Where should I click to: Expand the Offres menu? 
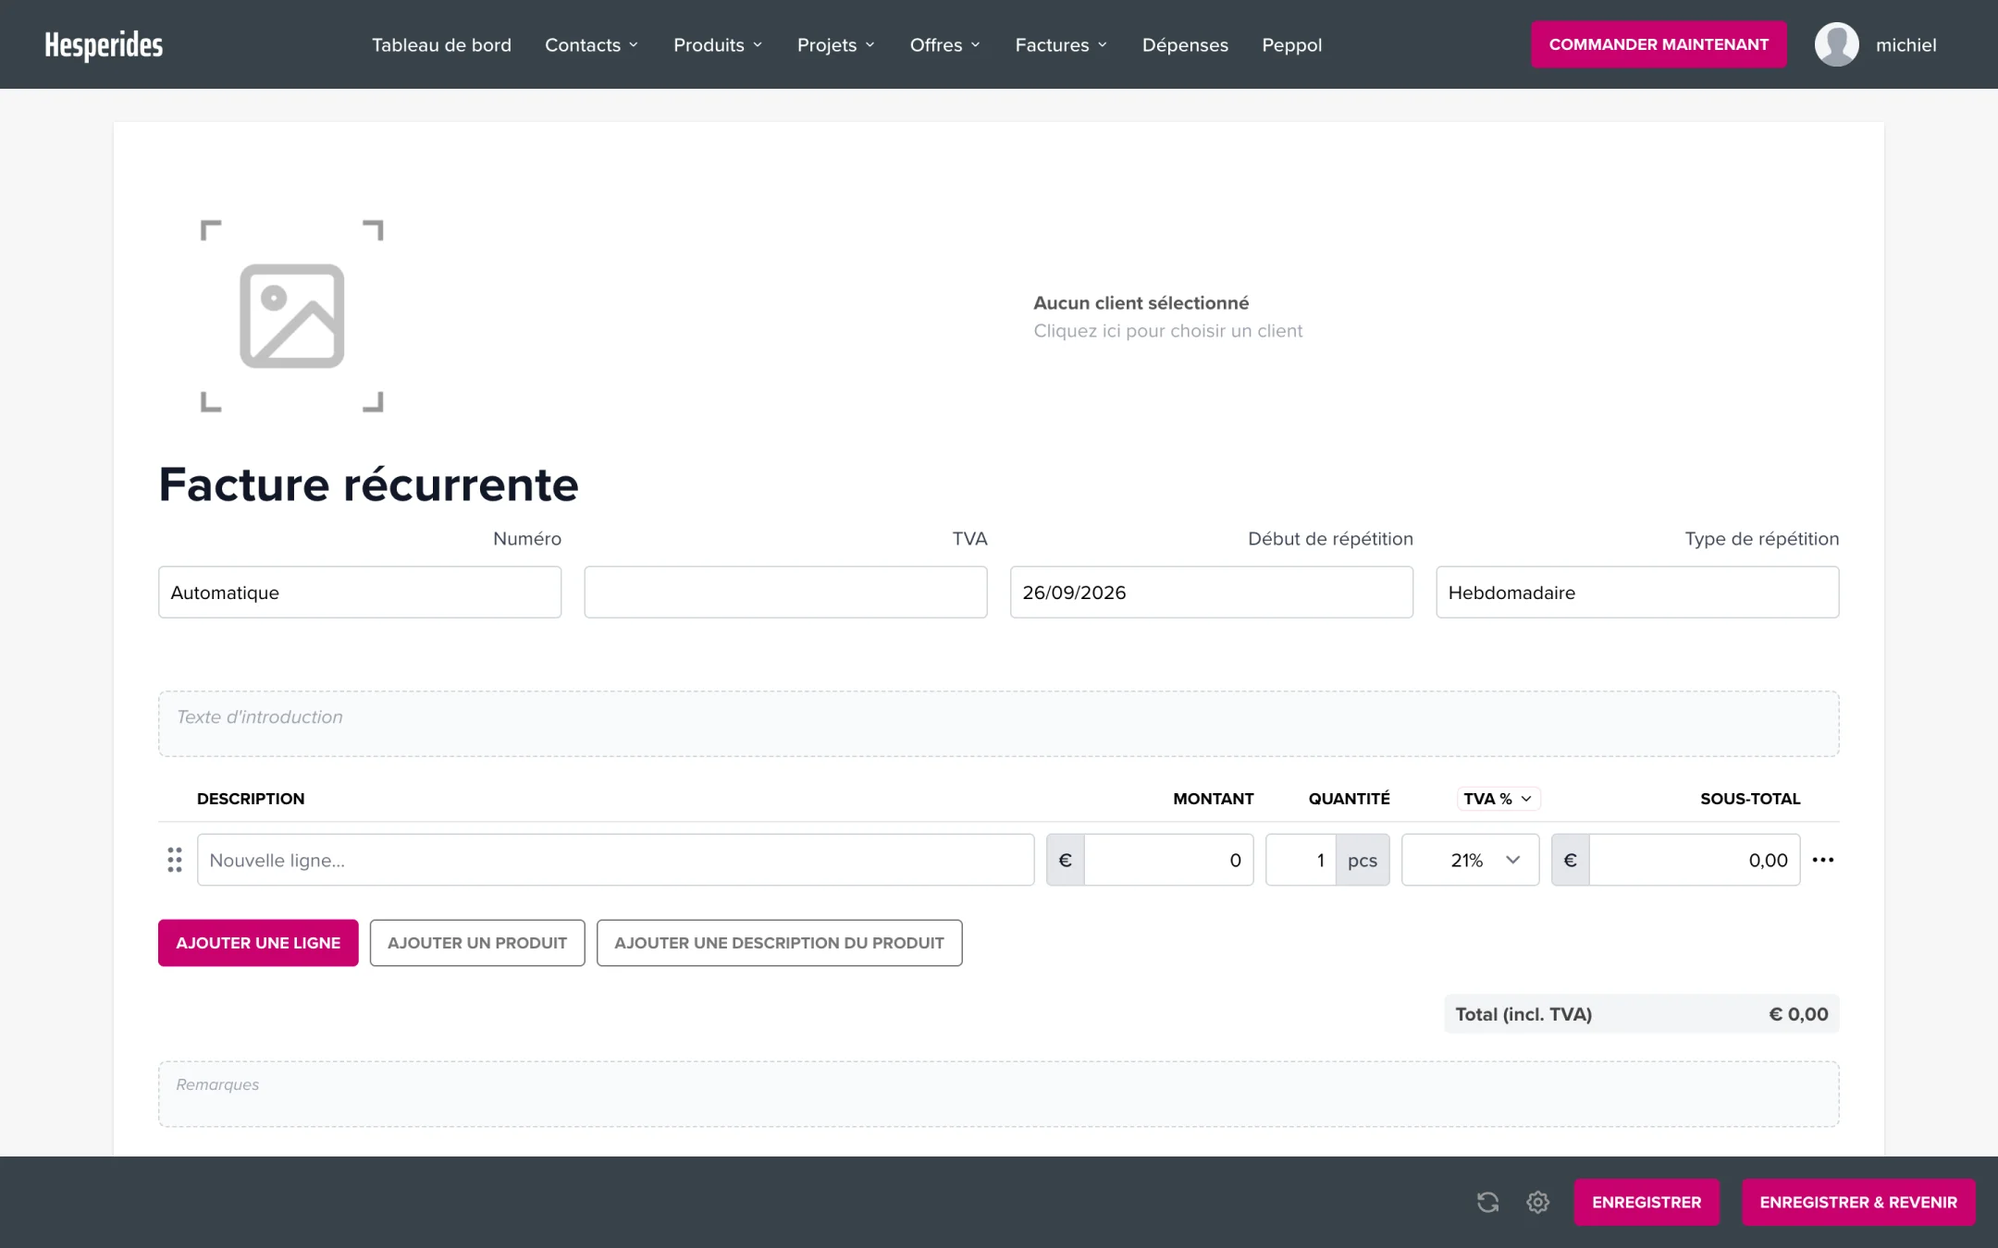pos(944,44)
